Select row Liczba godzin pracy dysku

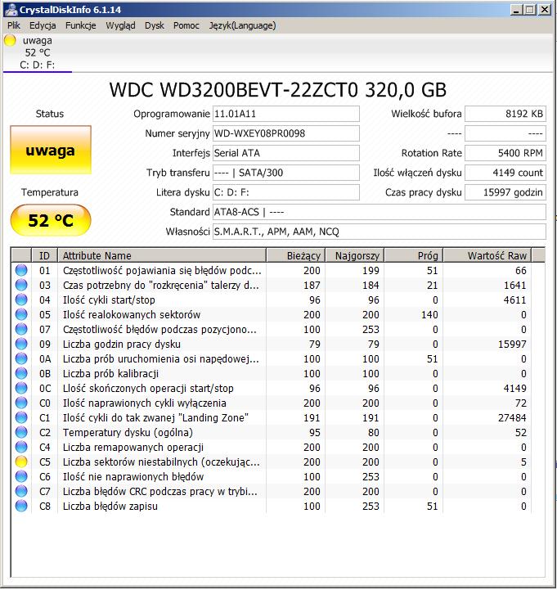(272, 344)
